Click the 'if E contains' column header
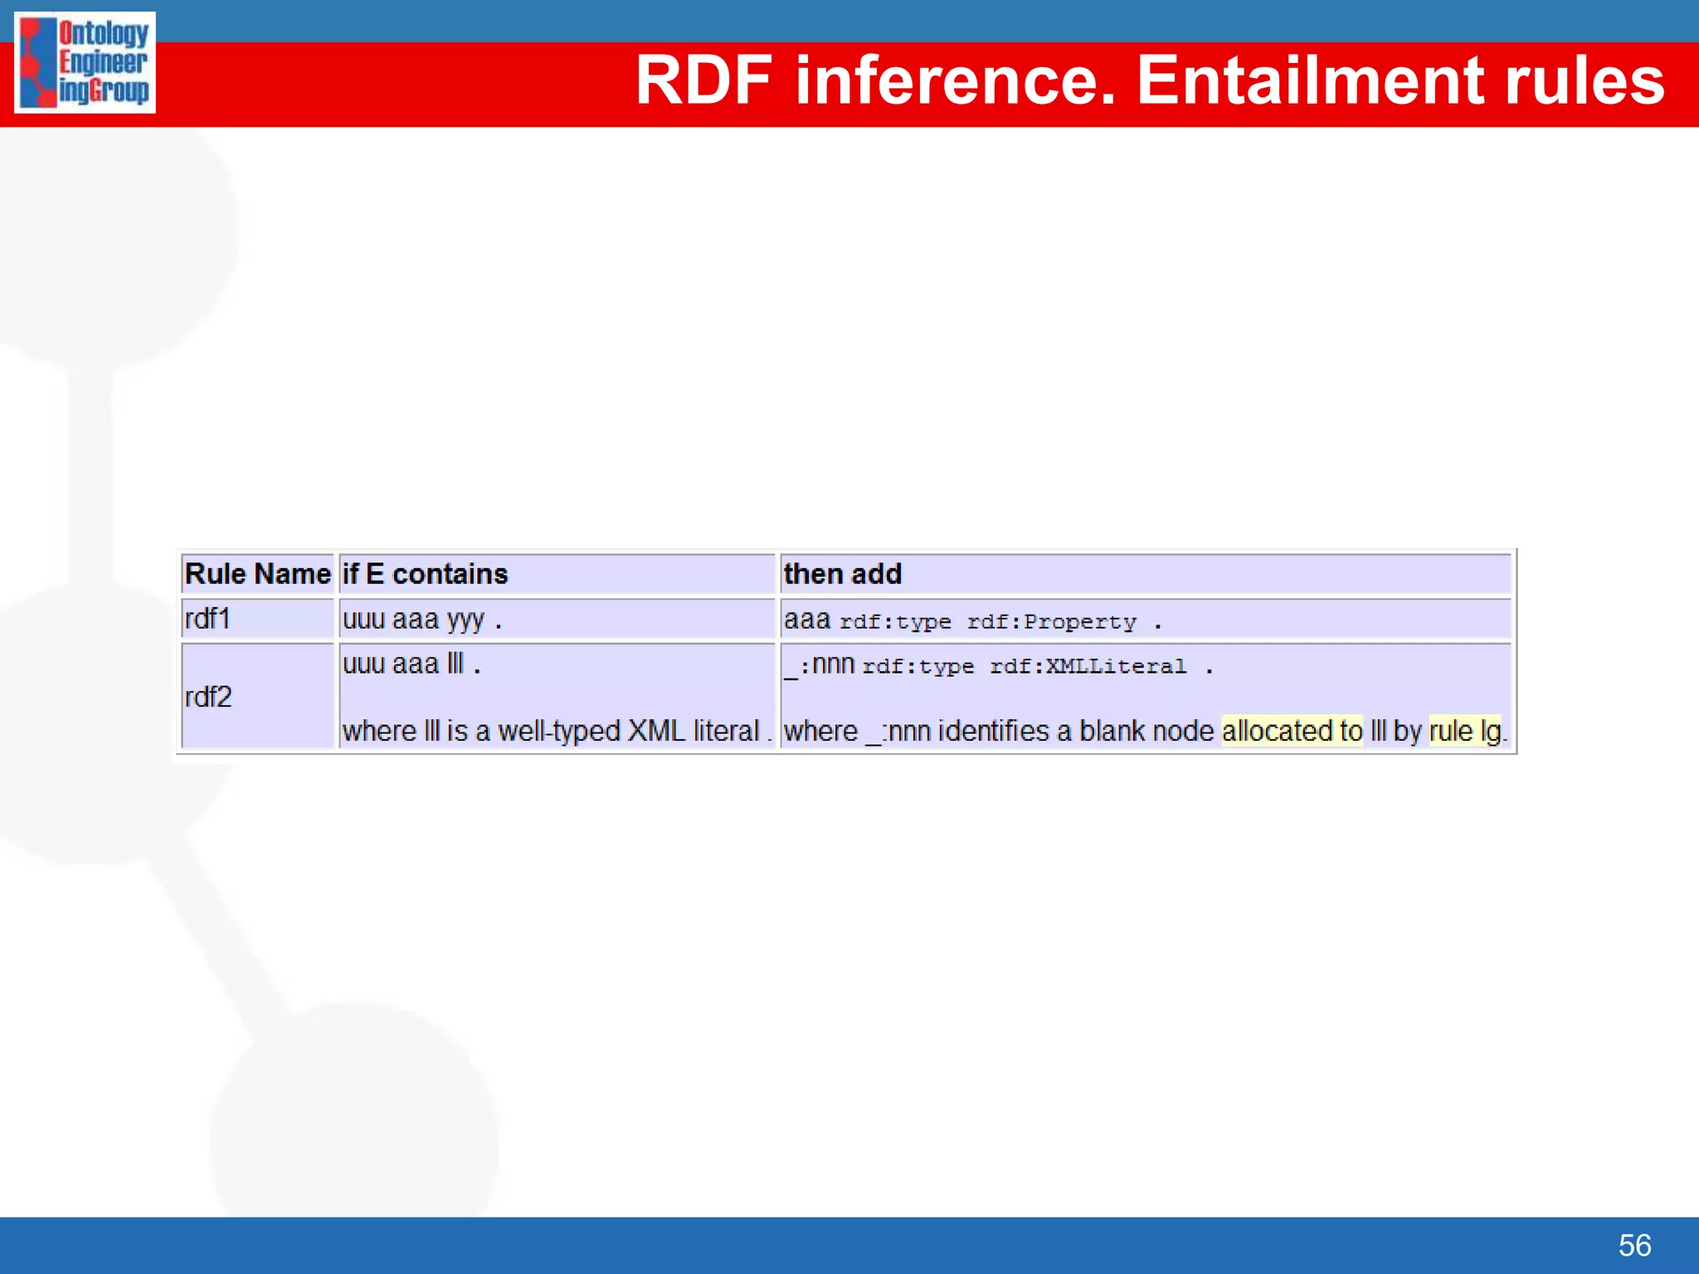1699x1274 pixels. (x=425, y=574)
